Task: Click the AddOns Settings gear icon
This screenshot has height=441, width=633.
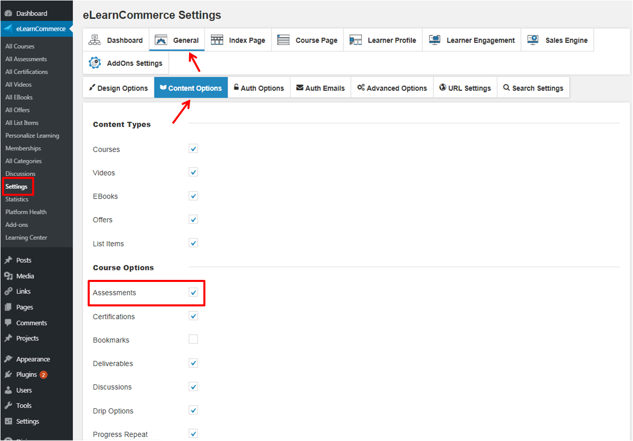Action: click(x=95, y=63)
